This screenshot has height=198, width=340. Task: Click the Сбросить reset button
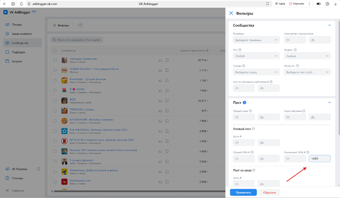coord(269,192)
